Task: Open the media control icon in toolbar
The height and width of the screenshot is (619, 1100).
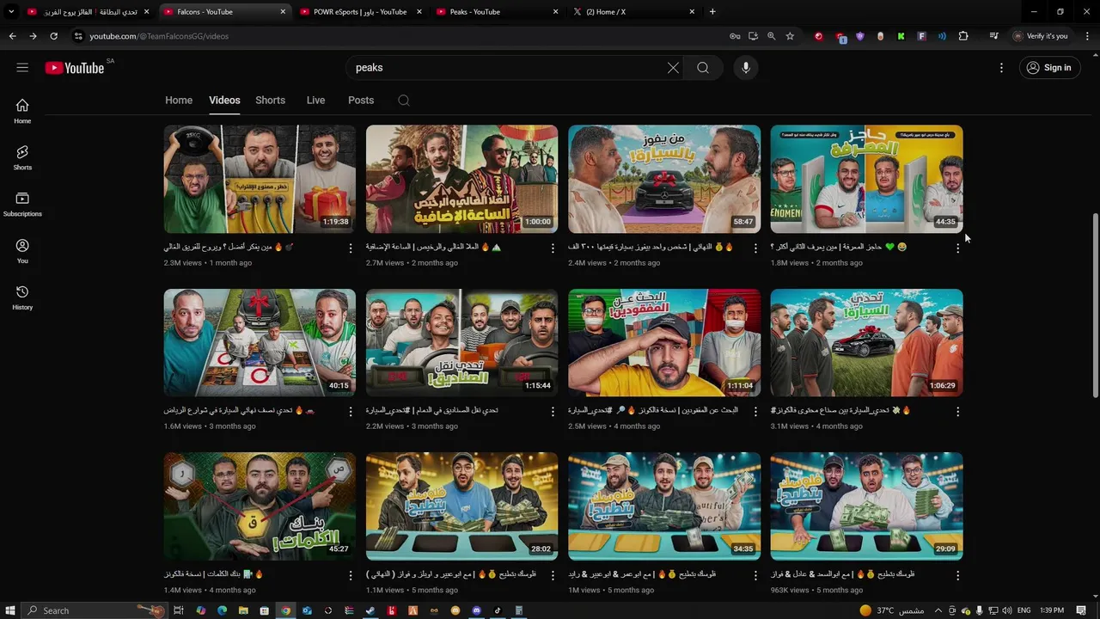Action: click(x=994, y=36)
